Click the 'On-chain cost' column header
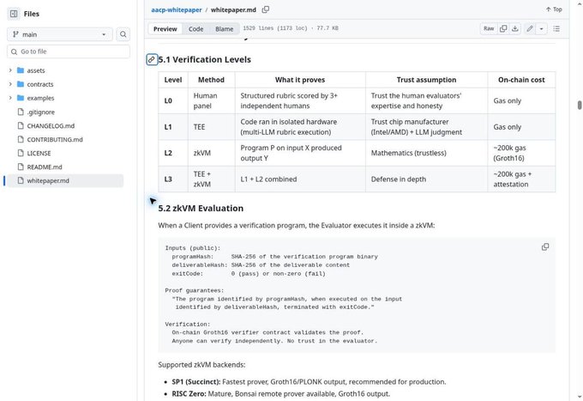Viewport: 583px width, 401px height. tap(521, 80)
